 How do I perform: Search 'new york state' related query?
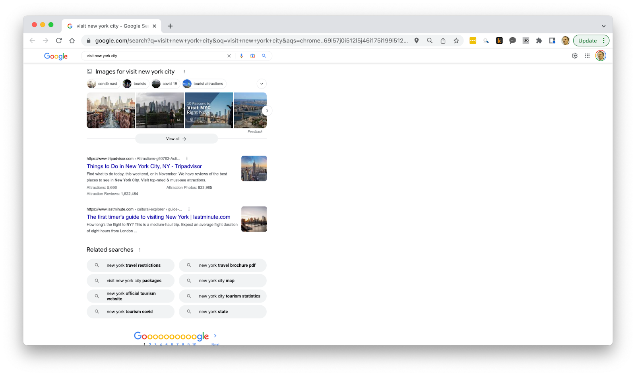(x=223, y=312)
